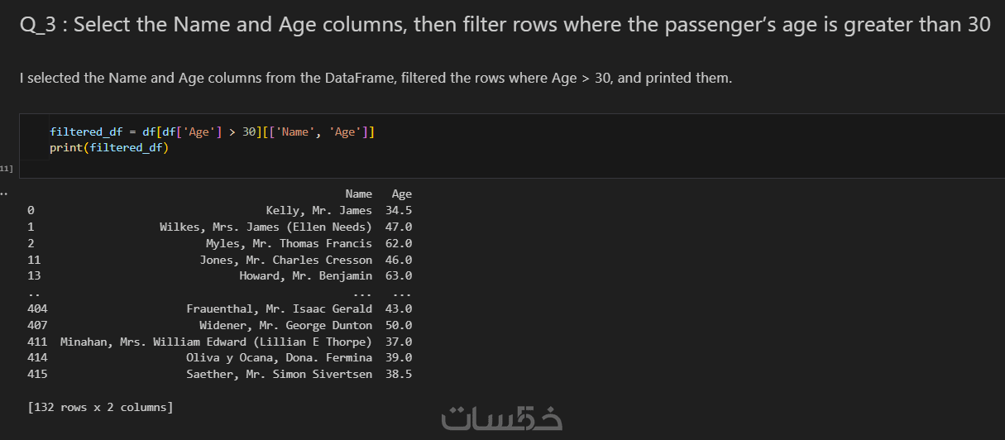
Task: Click the Frauenthal, Mr. Isaac Gerald row
Action: click(279, 308)
